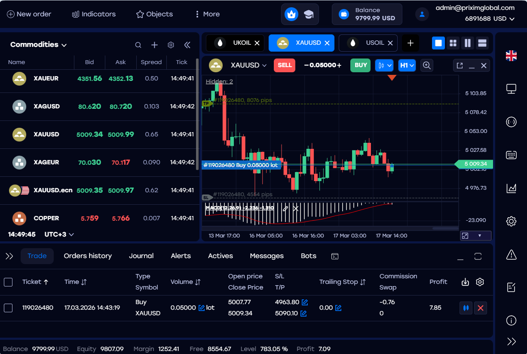Check the select-all checkbox in trade table
Screen dimensions: 527x354
pyautogui.click(x=8, y=282)
